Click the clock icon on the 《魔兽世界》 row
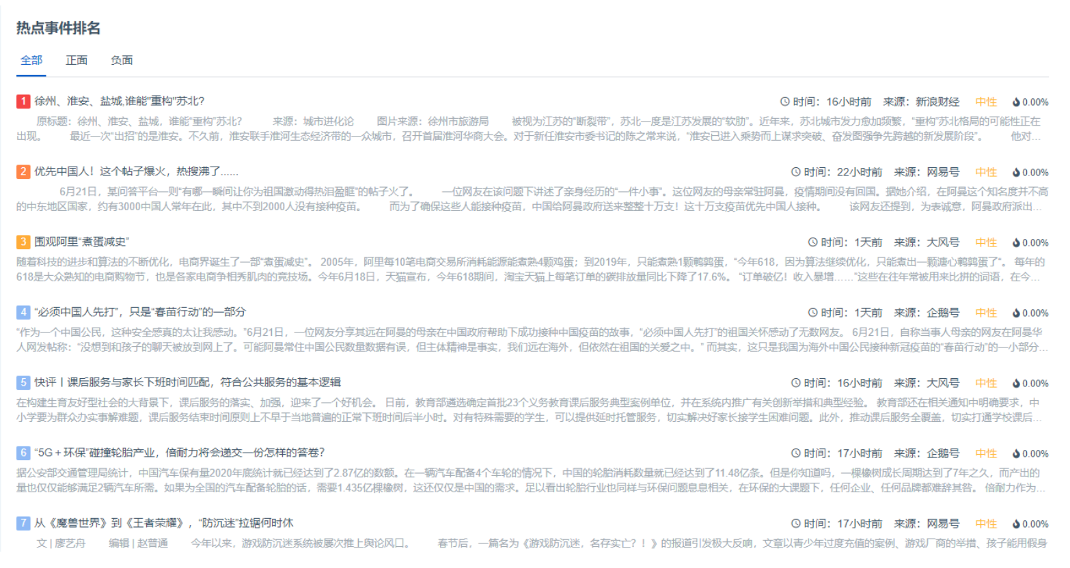1070x568 pixels. click(x=796, y=524)
